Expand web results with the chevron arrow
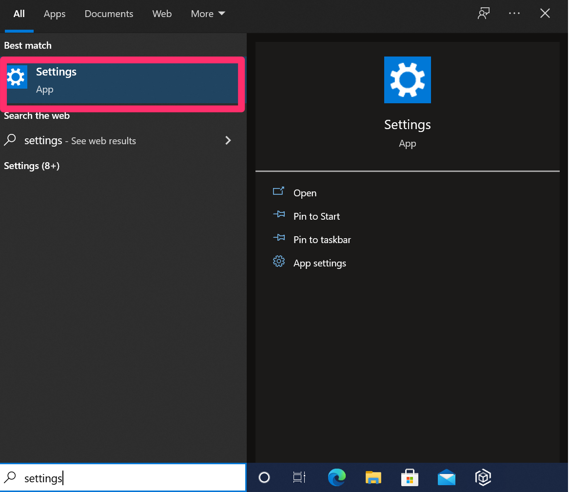The image size is (588, 492). pyautogui.click(x=228, y=140)
